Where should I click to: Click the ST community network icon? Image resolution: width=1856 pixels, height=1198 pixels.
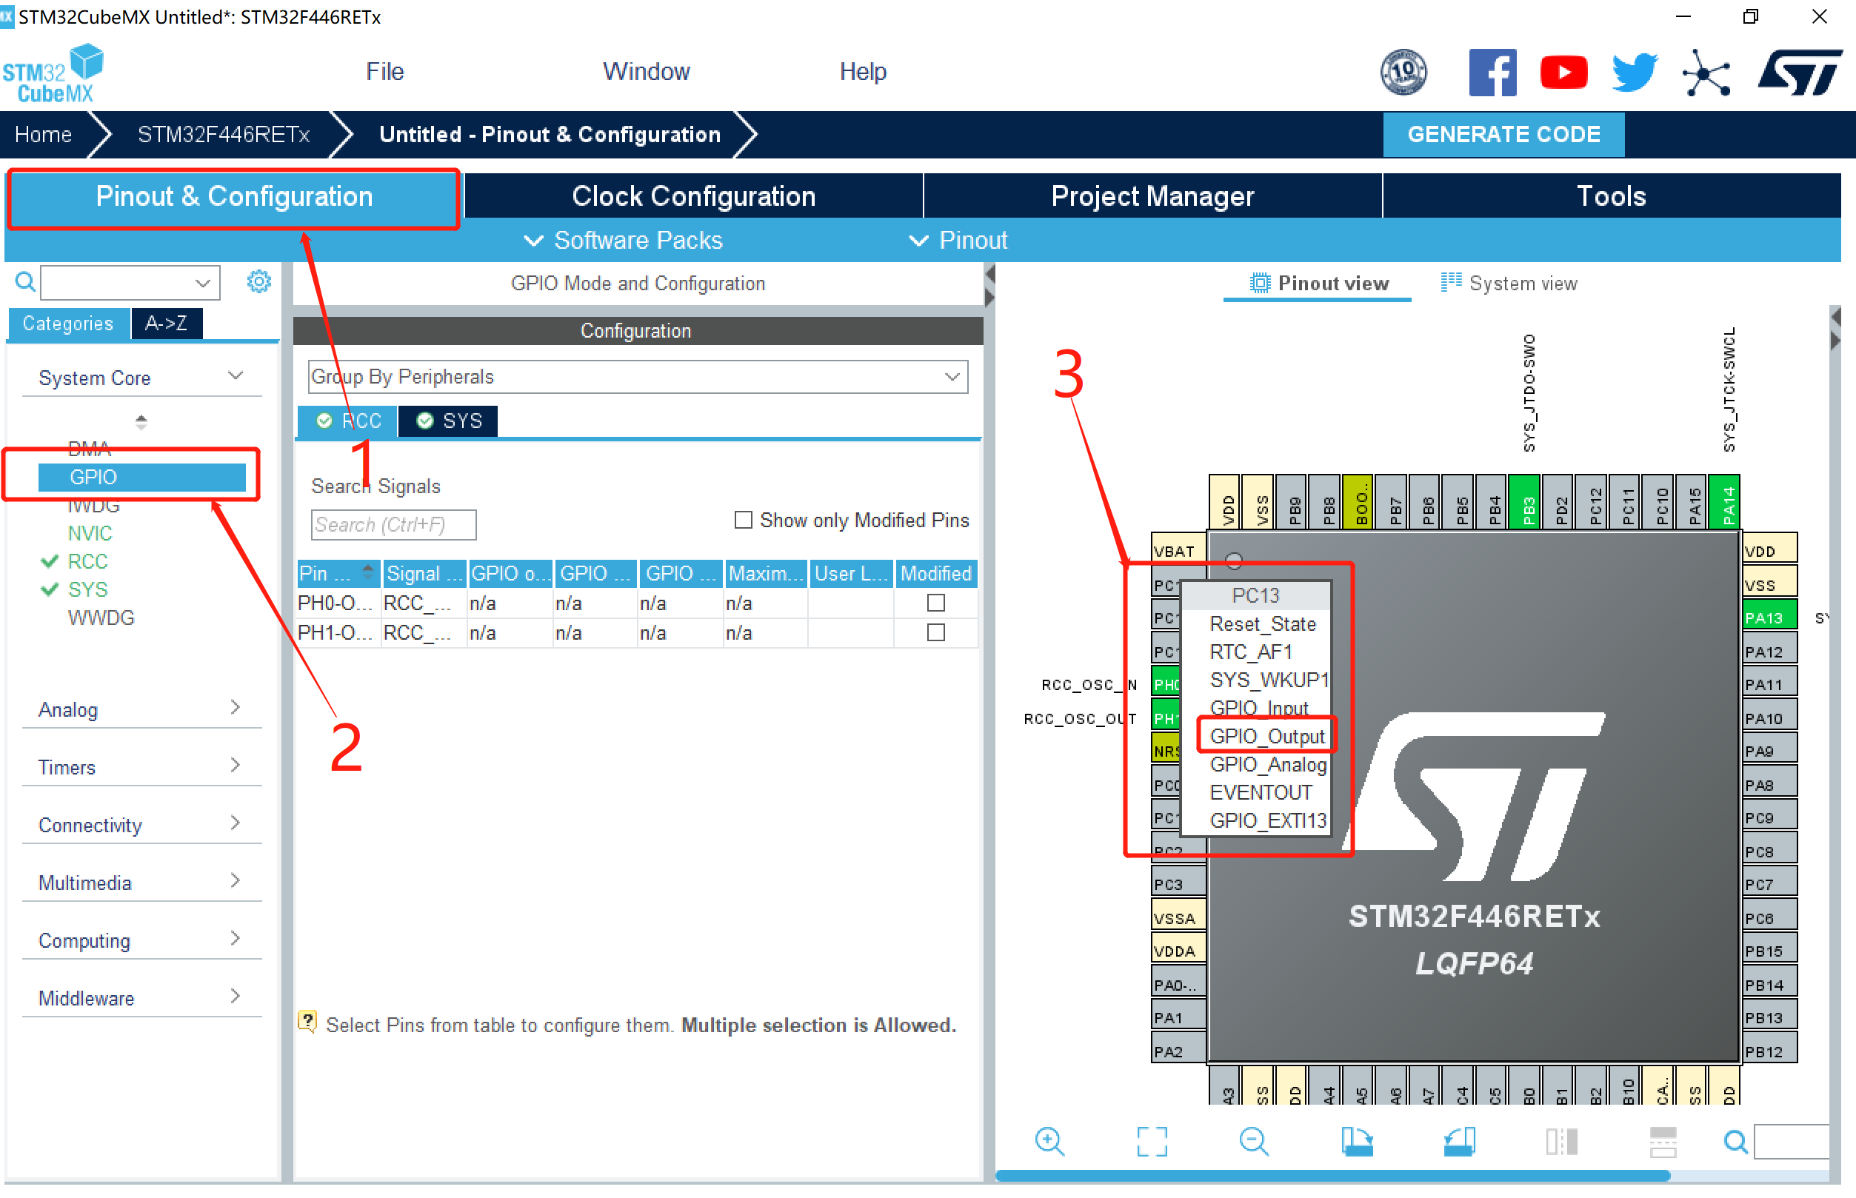(1705, 74)
